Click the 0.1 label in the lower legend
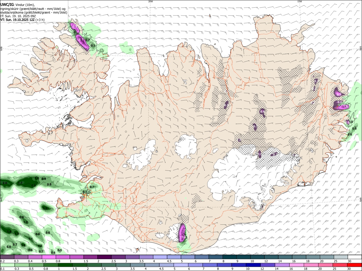This screenshot has width=362, height=271. [x=2, y=269]
